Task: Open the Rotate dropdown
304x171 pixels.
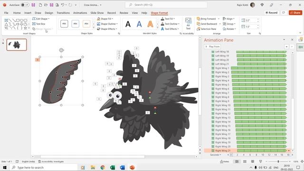Action: (229, 29)
